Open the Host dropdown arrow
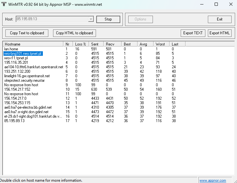This screenshot has height=183, width=237. 91,19
